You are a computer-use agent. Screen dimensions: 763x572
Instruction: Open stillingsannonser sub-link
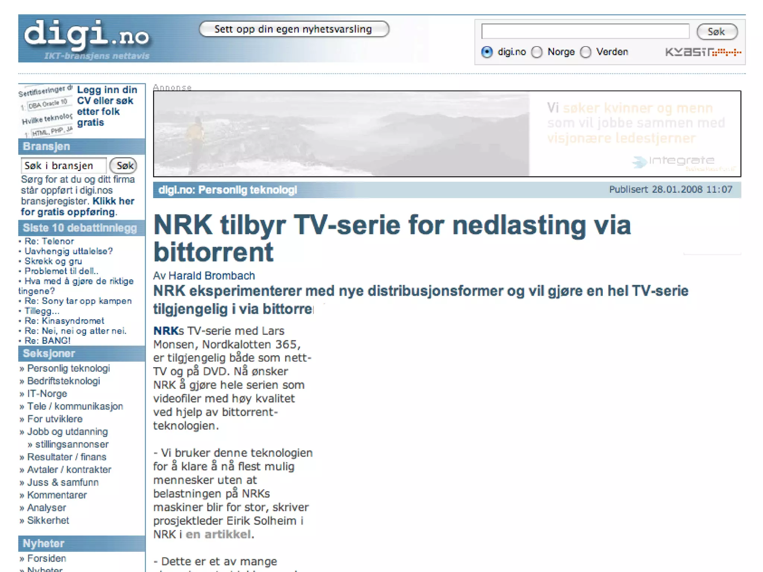tap(72, 444)
